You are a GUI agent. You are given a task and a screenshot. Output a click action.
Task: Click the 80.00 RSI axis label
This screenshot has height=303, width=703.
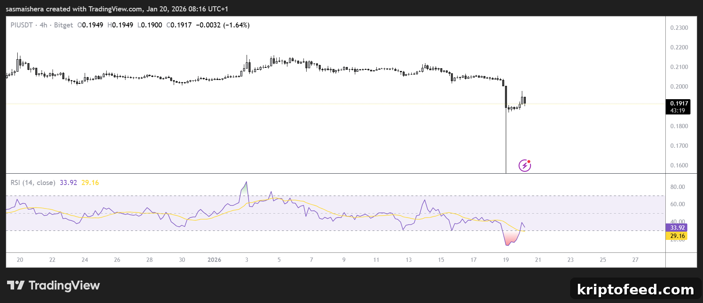point(678,187)
